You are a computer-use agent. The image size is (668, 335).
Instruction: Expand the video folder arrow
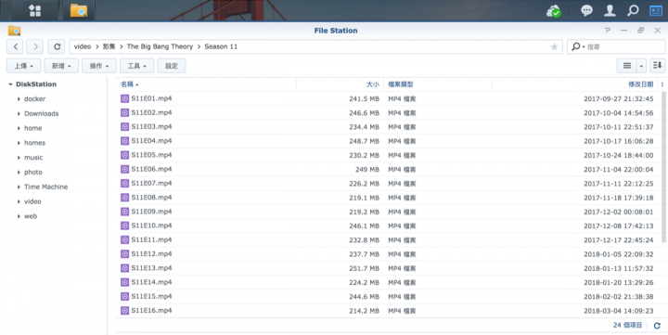[19, 201]
